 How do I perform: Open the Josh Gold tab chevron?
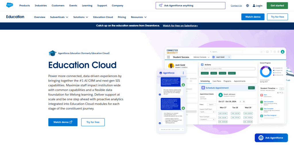[x=229, y=57]
